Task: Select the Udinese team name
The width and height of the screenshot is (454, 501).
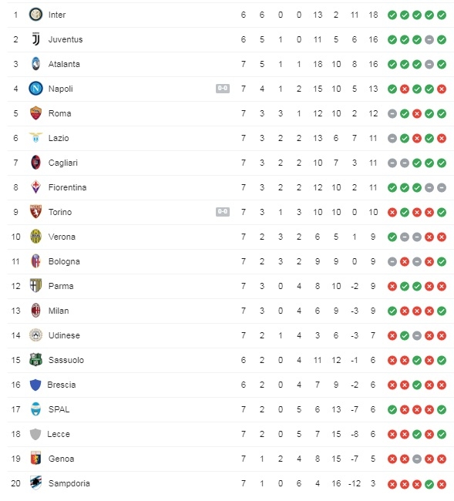Action: click(x=64, y=335)
